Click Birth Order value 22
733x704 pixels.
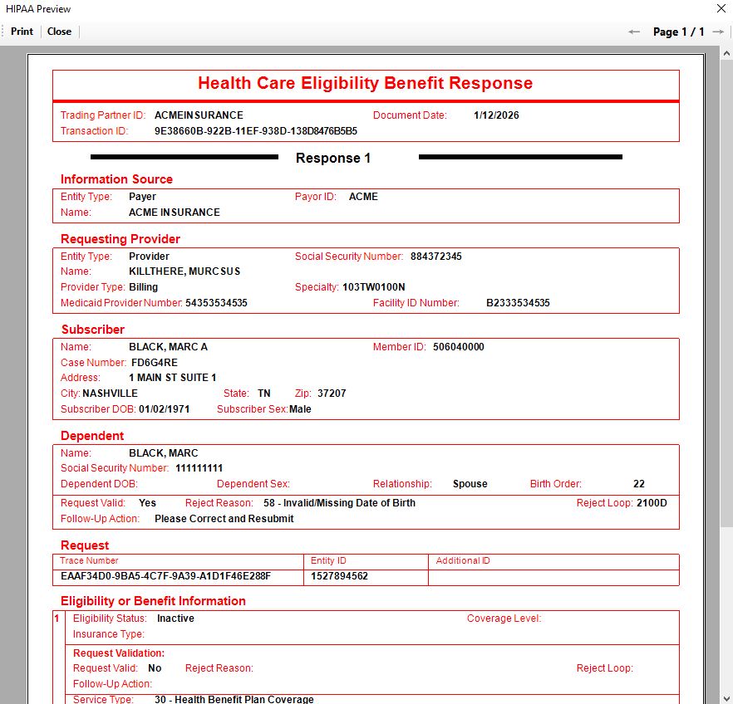(638, 484)
